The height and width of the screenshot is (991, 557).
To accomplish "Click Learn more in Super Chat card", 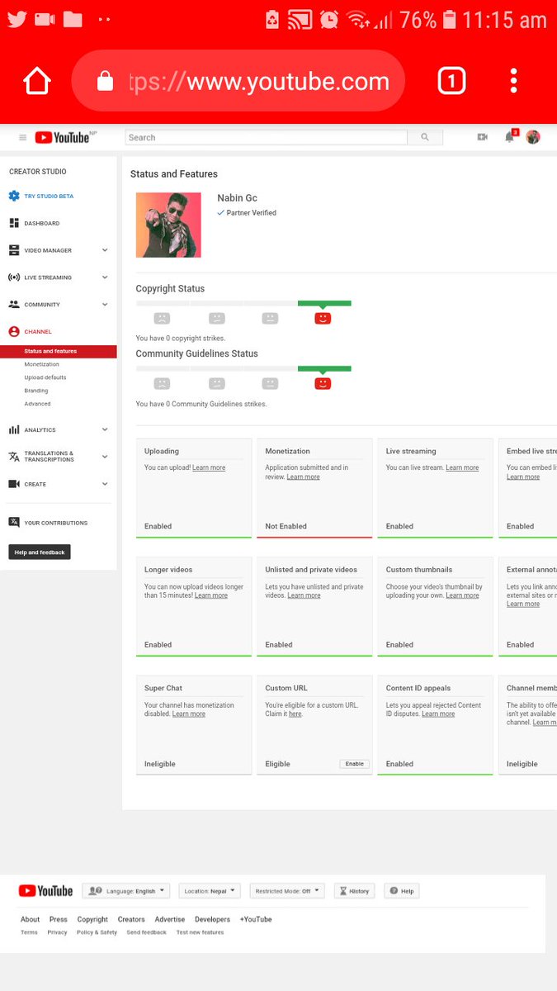I will 189,714.
